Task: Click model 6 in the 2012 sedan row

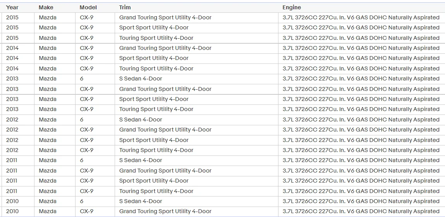Action: tap(82, 120)
